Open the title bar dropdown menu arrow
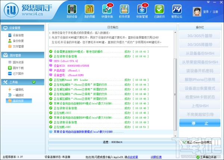This screenshot has width=224, height=160. (208, 2)
